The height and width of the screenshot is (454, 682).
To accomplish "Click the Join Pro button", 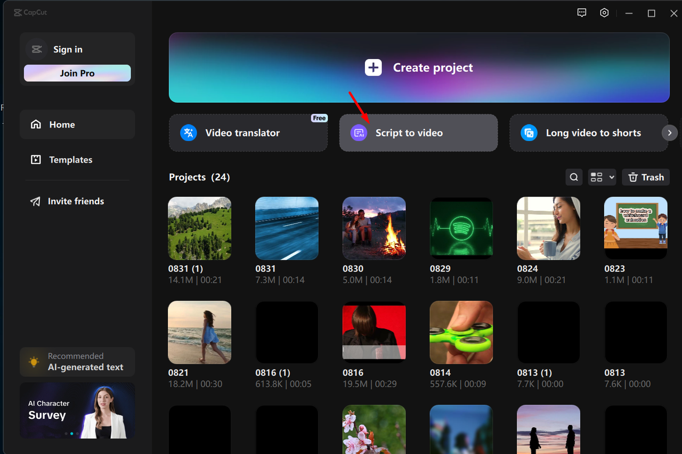I will tap(77, 73).
